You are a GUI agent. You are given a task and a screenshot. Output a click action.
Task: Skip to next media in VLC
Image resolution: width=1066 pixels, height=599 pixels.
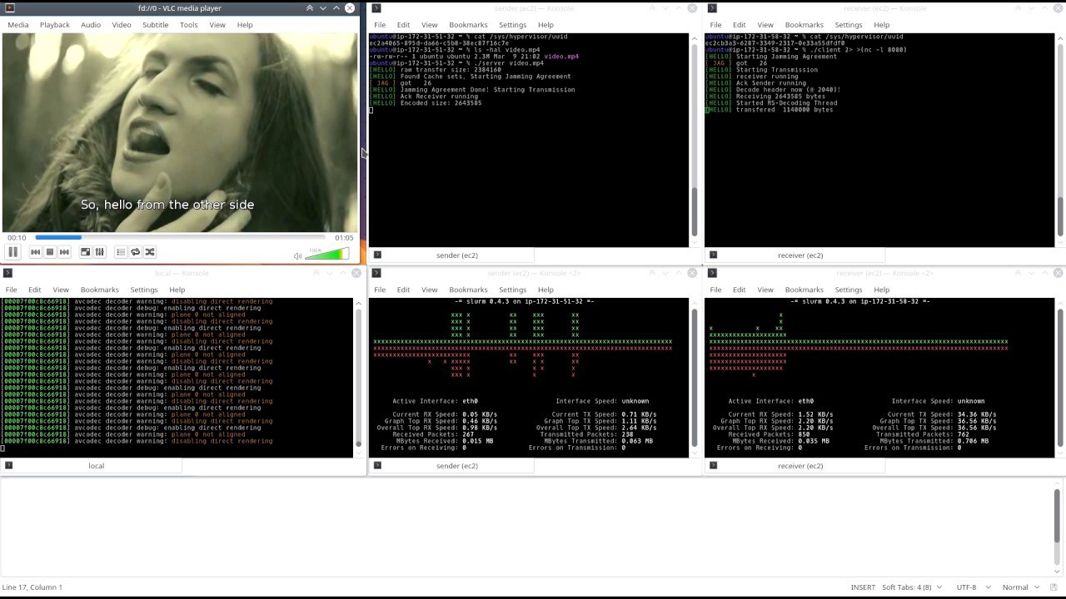click(64, 252)
